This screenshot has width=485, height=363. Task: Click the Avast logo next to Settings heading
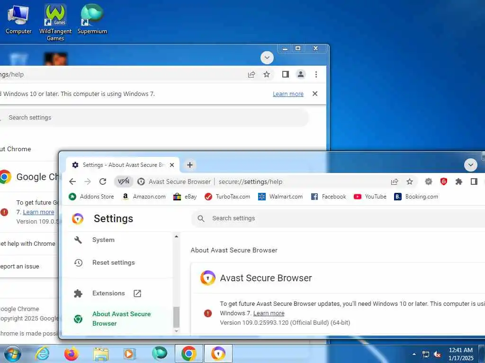tap(78, 218)
